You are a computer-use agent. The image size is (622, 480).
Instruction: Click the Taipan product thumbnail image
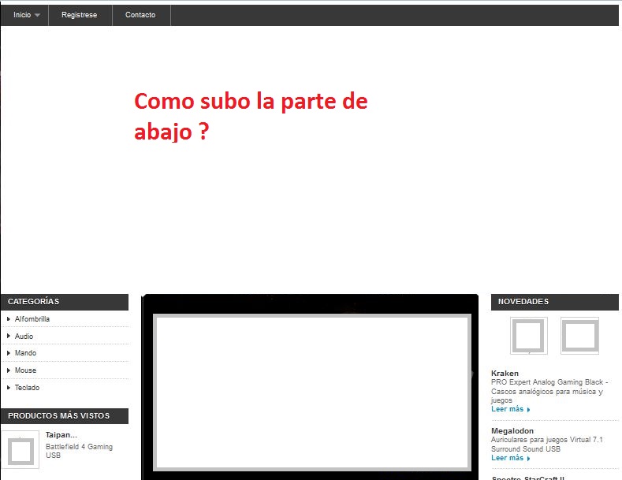tap(20, 450)
